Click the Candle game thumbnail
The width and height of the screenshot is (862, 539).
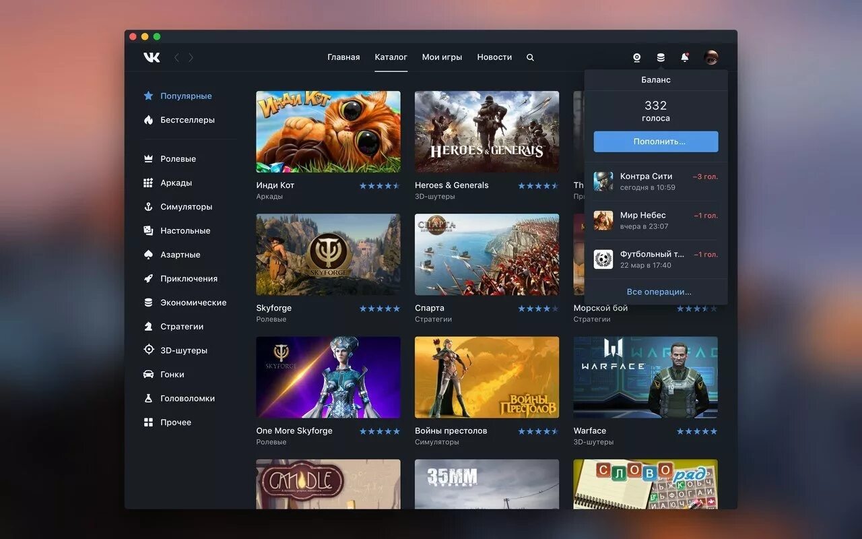(328, 484)
